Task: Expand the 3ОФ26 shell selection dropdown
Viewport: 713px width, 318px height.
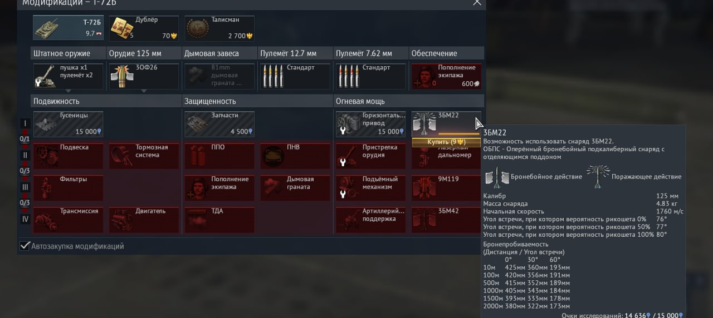Action: coord(144,76)
